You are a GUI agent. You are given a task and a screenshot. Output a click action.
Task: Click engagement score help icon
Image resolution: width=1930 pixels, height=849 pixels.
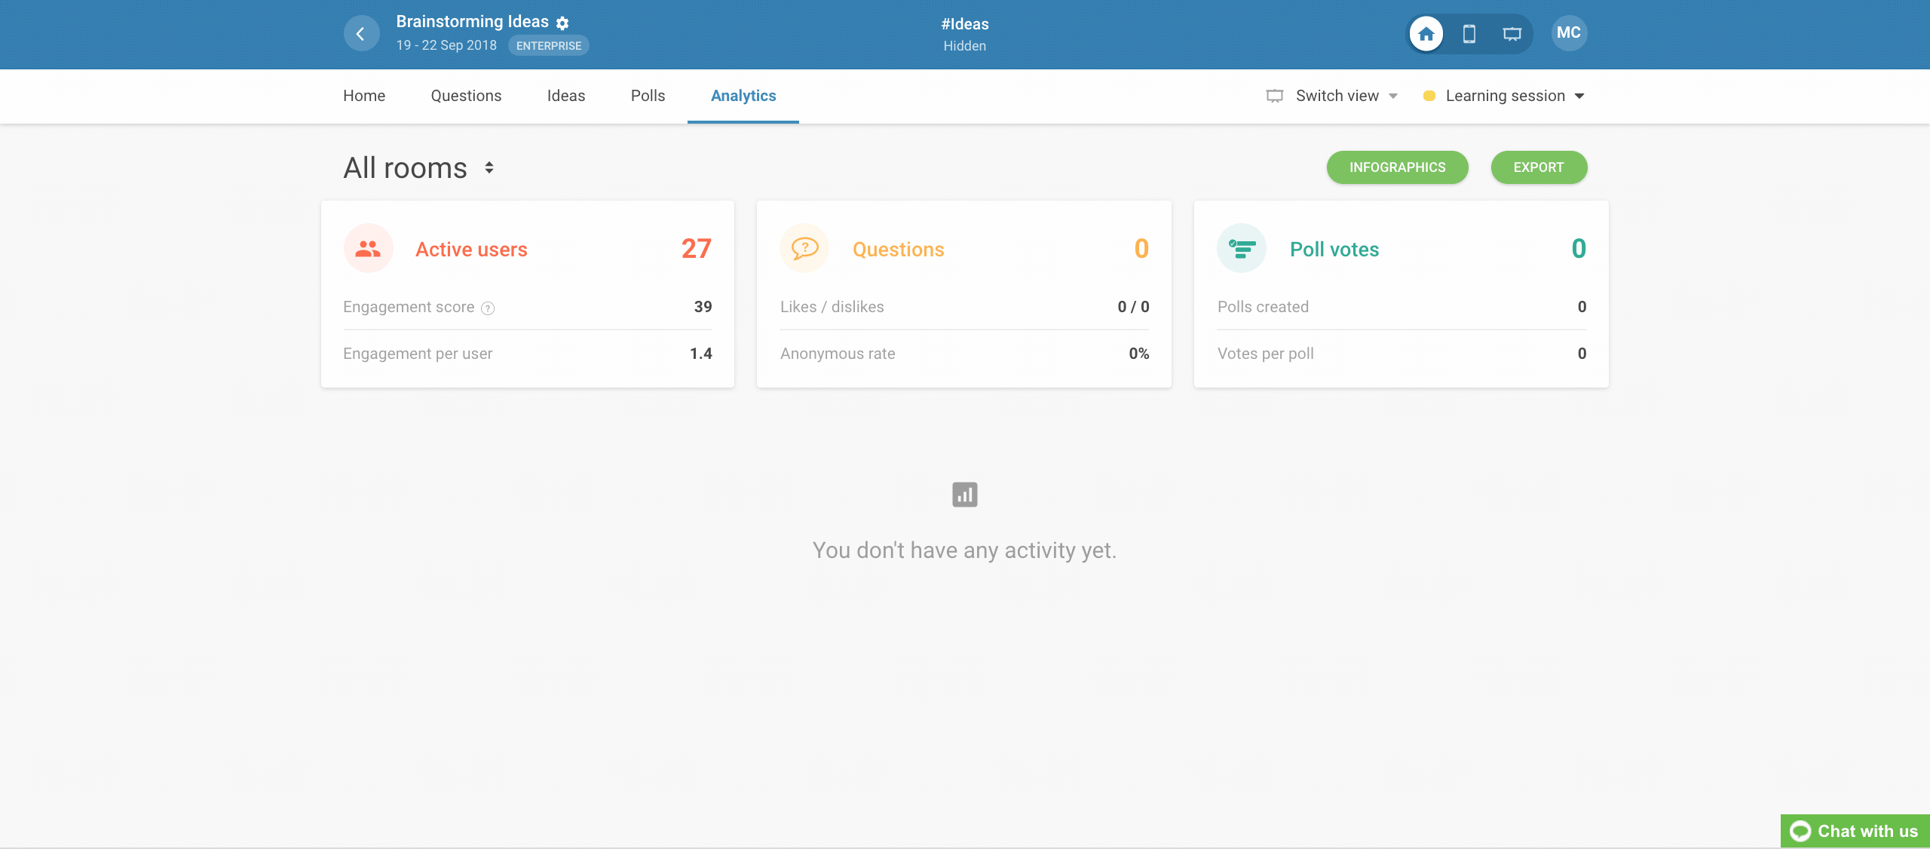pos(488,308)
